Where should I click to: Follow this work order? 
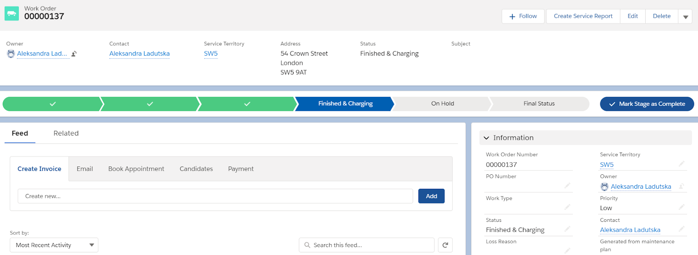(x=523, y=17)
